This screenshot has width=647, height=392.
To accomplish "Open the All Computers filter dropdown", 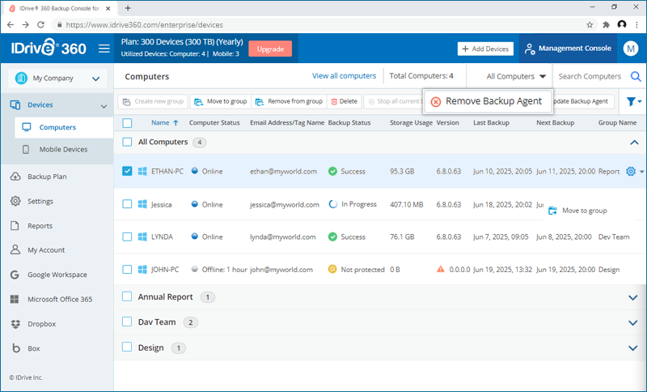I will [x=516, y=77].
